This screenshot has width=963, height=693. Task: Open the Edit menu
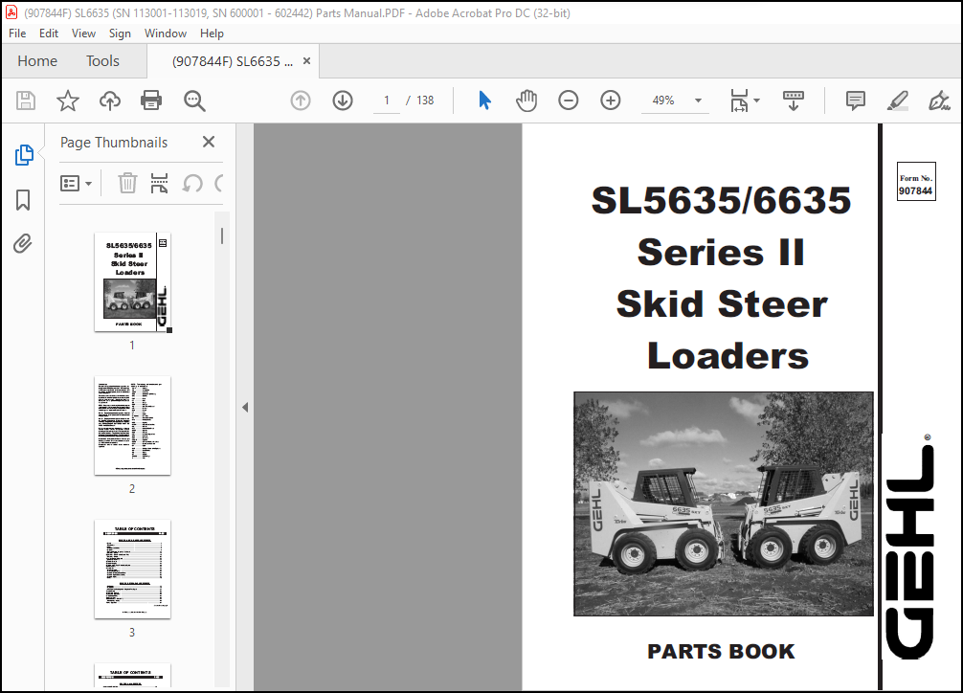point(49,34)
